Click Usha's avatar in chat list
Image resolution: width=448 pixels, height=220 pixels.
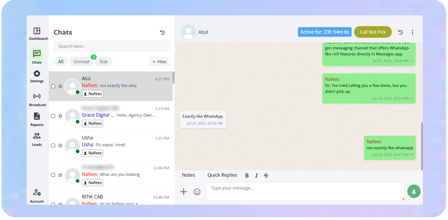[x=72, y=146]
